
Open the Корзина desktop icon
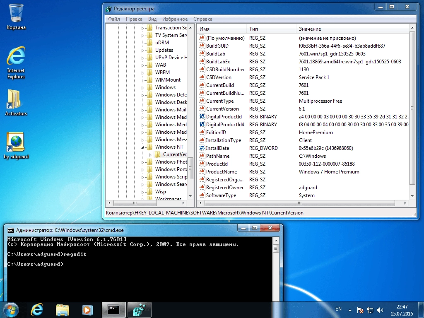pyautogui.click(x=16, y=17)
